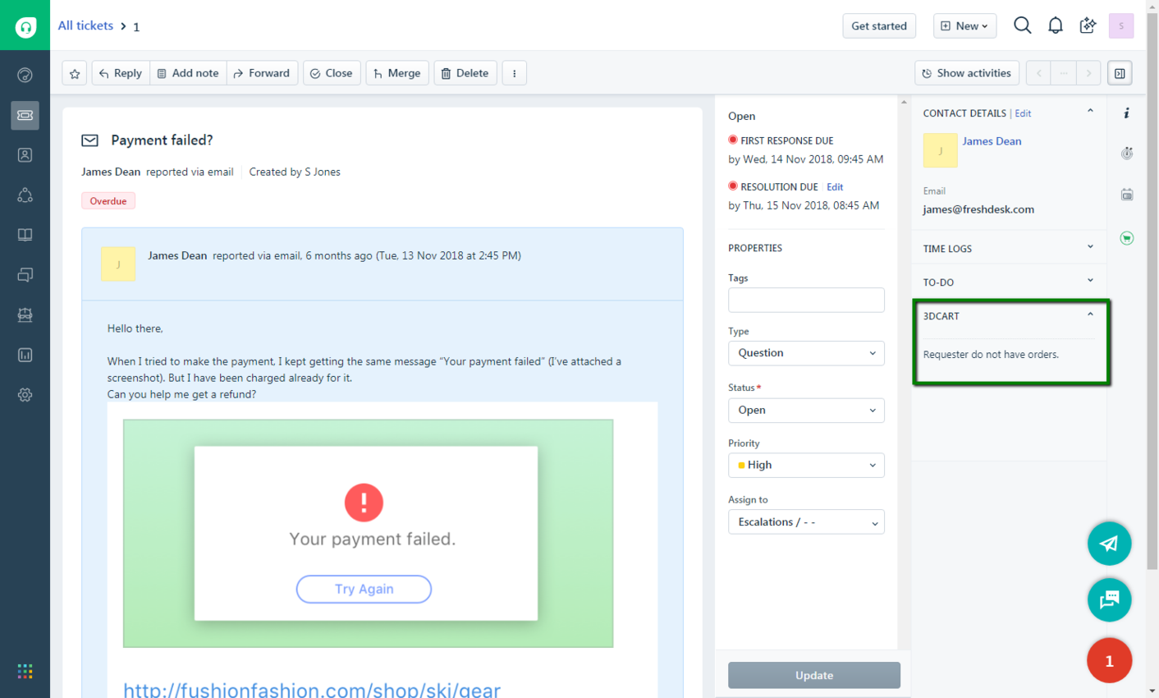Open the Status dropdown showing Open

click(806, 410)
